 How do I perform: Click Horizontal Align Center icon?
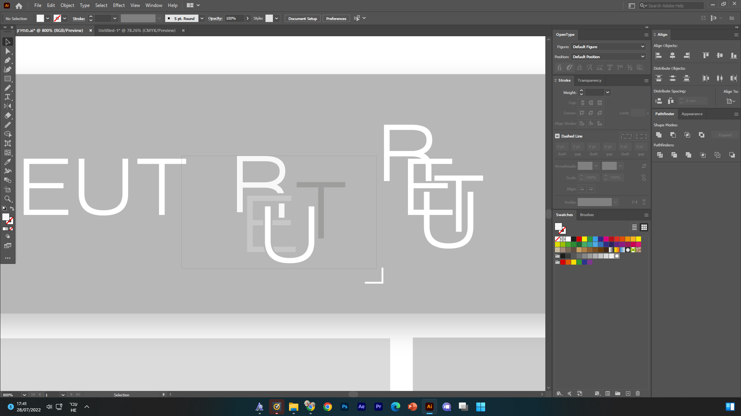(x=672, y=55)
